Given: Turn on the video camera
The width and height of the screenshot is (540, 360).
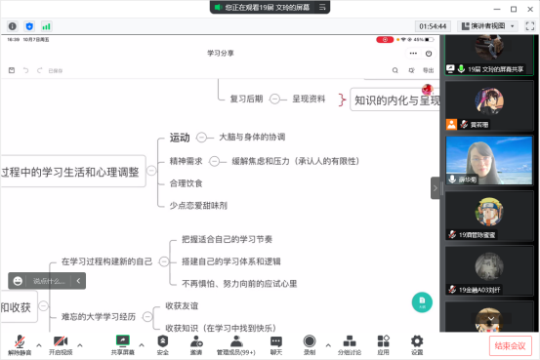Looking at the screenshot, I should pyautogui.click(x=61, y=344).
